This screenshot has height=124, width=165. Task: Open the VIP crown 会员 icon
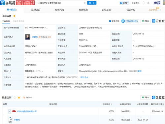tap(157, 3)
